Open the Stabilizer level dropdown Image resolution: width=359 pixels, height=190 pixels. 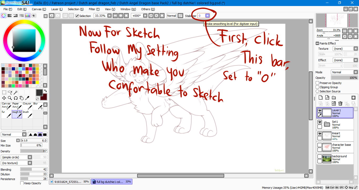[208, 16]
